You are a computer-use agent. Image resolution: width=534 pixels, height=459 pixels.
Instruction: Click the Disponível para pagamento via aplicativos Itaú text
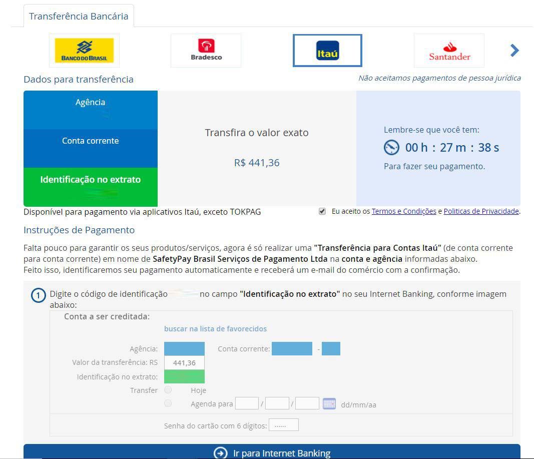pos(142,212)
